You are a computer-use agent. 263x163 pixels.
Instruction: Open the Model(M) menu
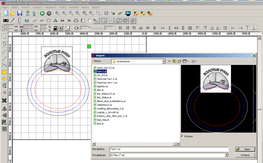(73, 7)
